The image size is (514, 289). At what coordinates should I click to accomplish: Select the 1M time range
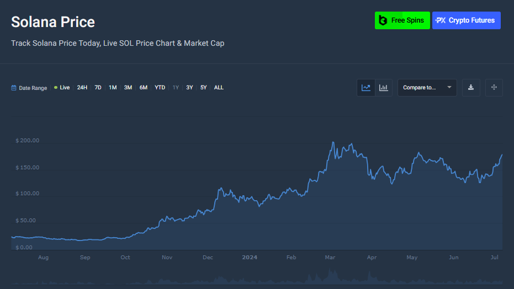tap(113, 88)
